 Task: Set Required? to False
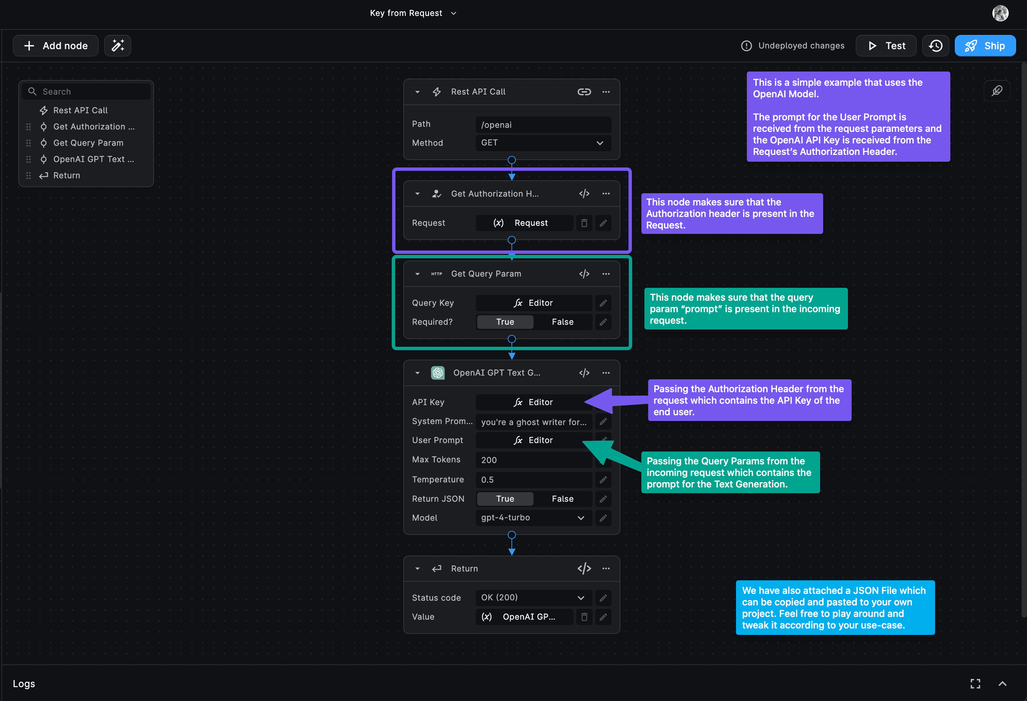pos(562,322)
